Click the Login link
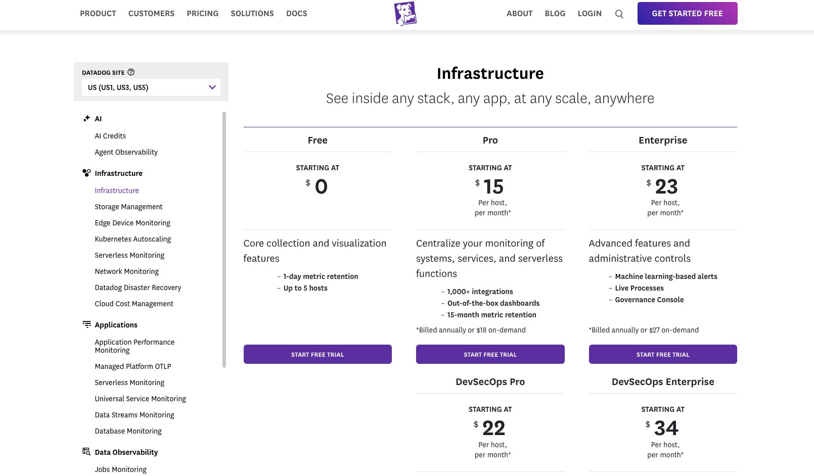814x476 pixels. click(590, 14)
